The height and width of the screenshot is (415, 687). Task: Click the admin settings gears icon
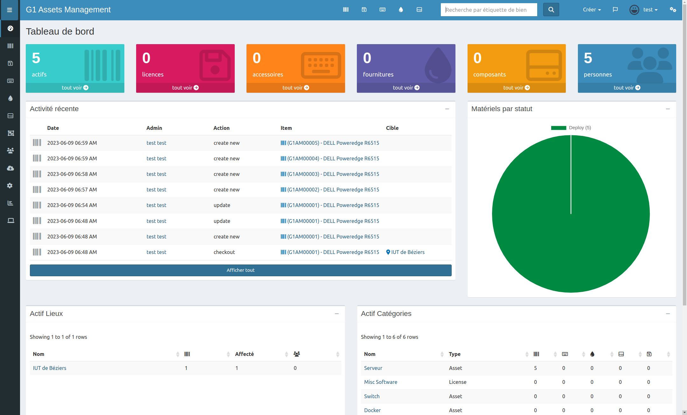tap(673, 10)
